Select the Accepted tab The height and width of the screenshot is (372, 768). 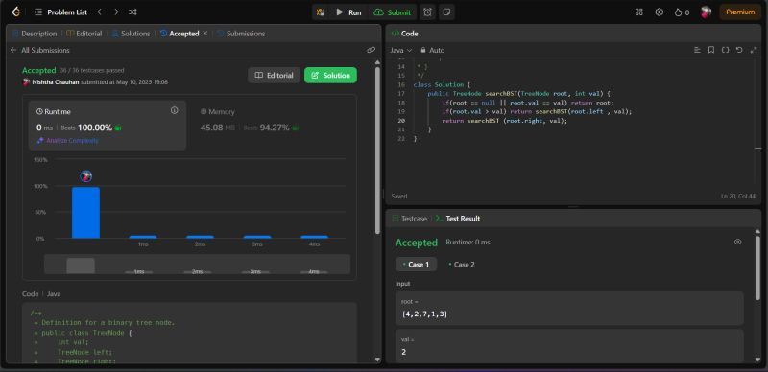click(180, 34)
